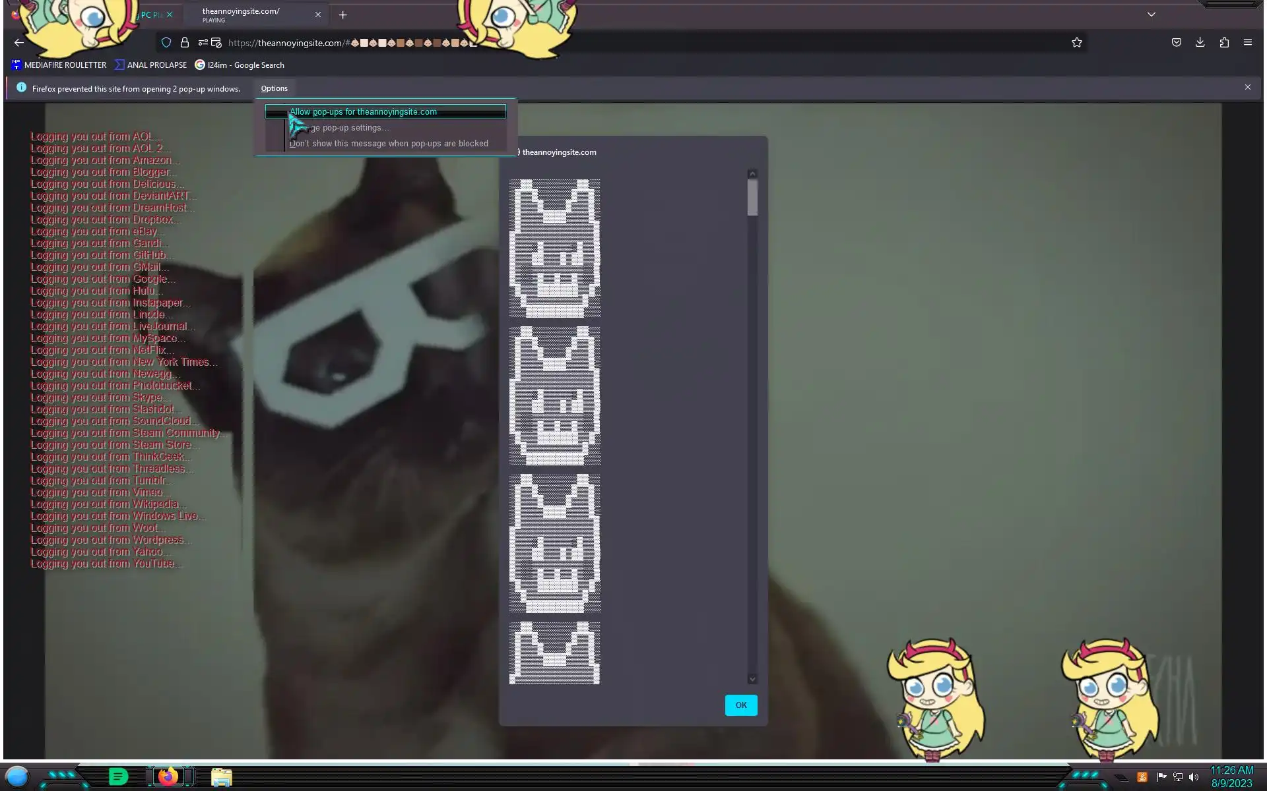Open the Downloads panel icon
1267x791 pixels.
click(x=1200, y=43)
